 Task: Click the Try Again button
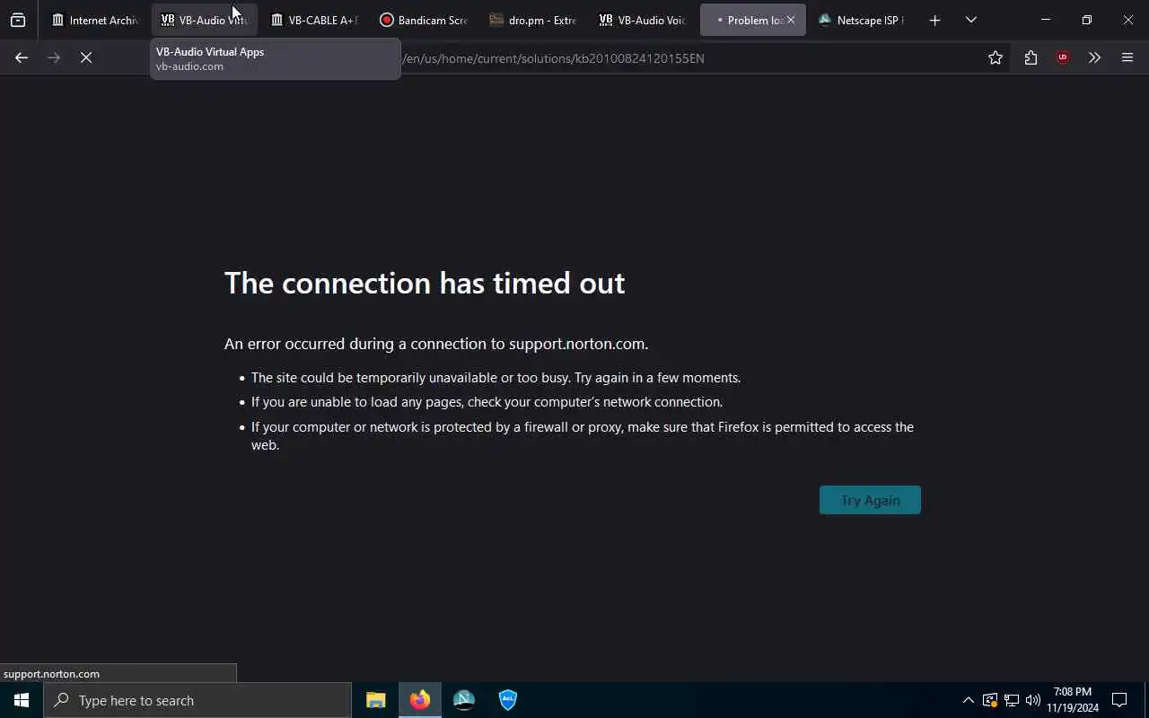870,500
